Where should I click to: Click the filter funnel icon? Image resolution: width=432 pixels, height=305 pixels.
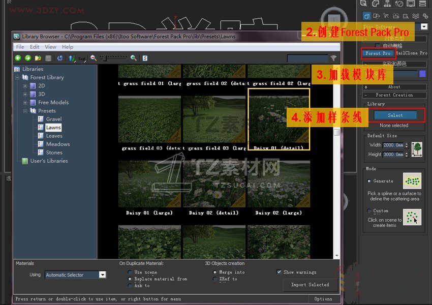point(333,58)
